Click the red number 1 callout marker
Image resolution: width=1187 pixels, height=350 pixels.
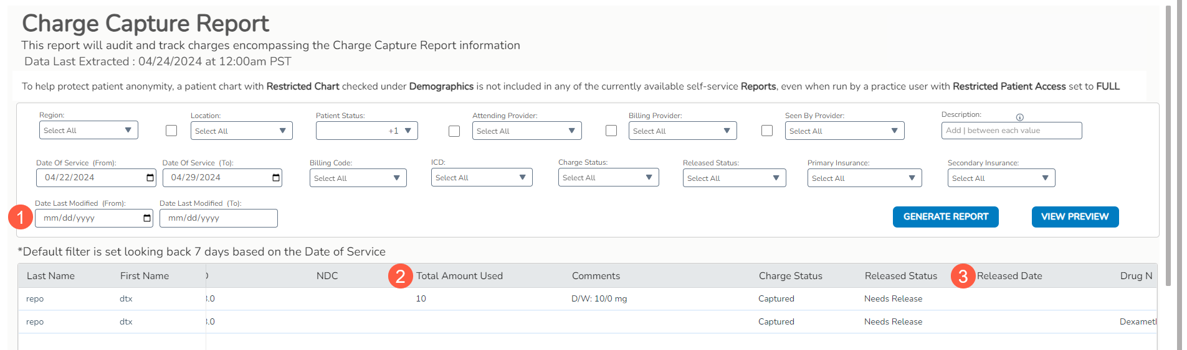[21, 217]
